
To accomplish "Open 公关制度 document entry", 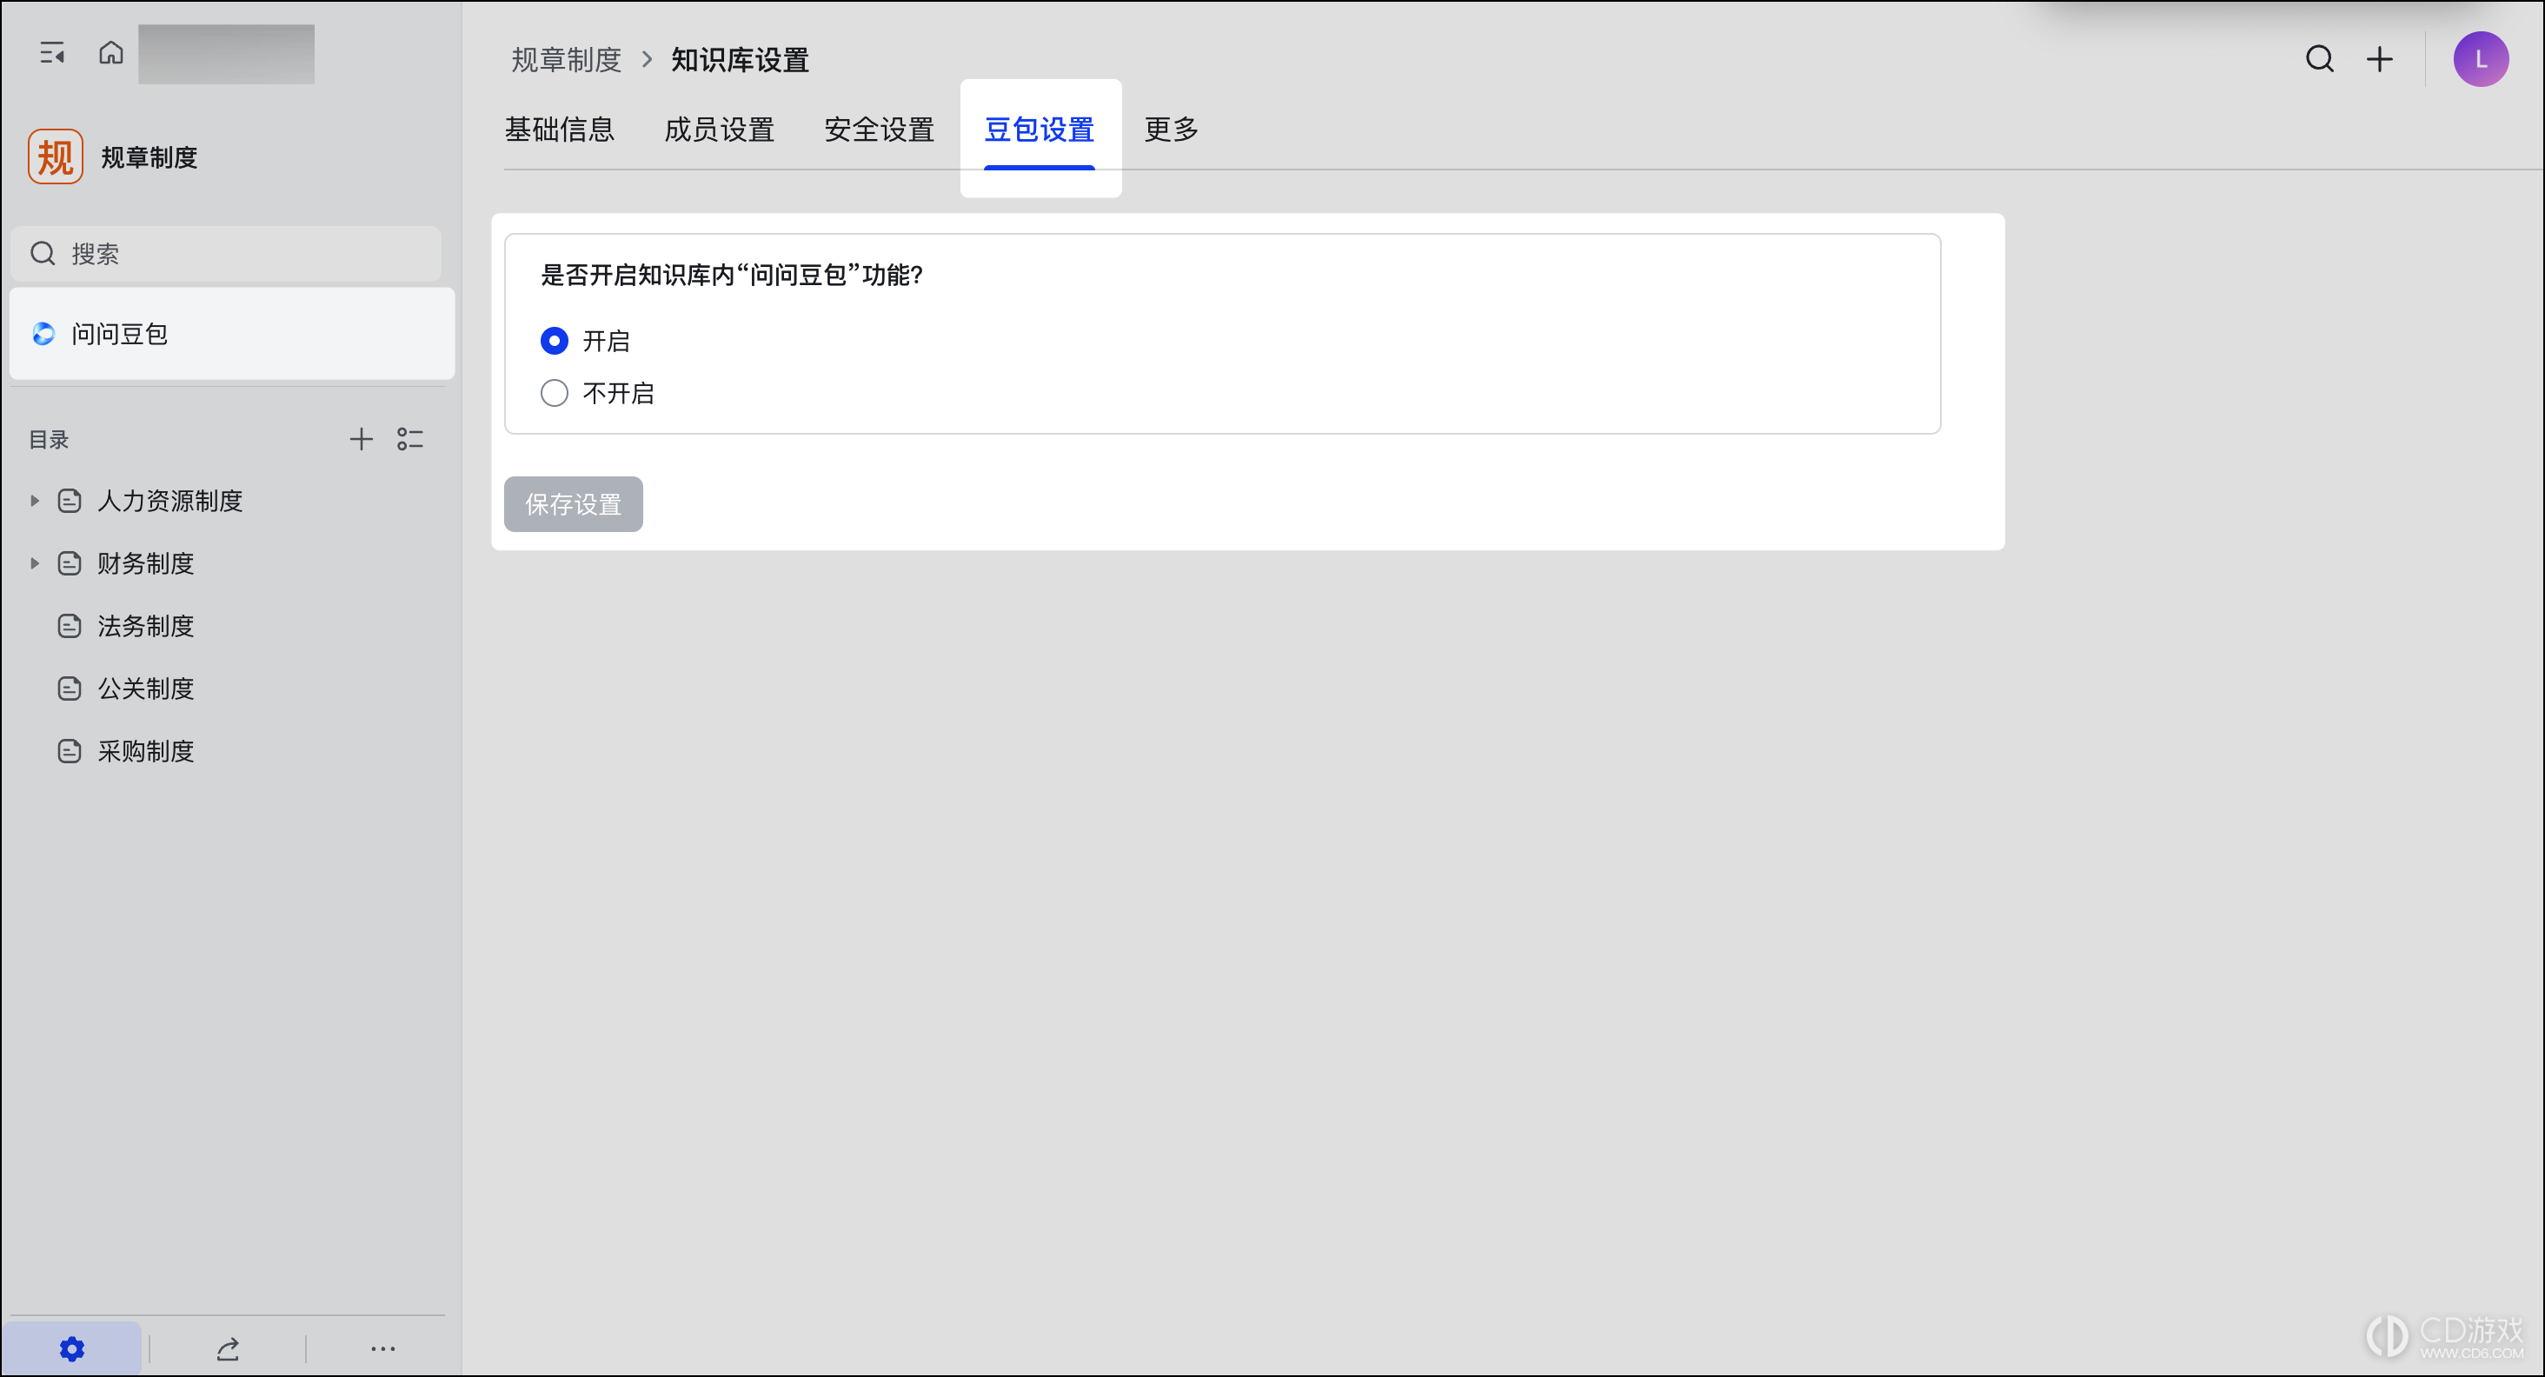I will (146, 688).
